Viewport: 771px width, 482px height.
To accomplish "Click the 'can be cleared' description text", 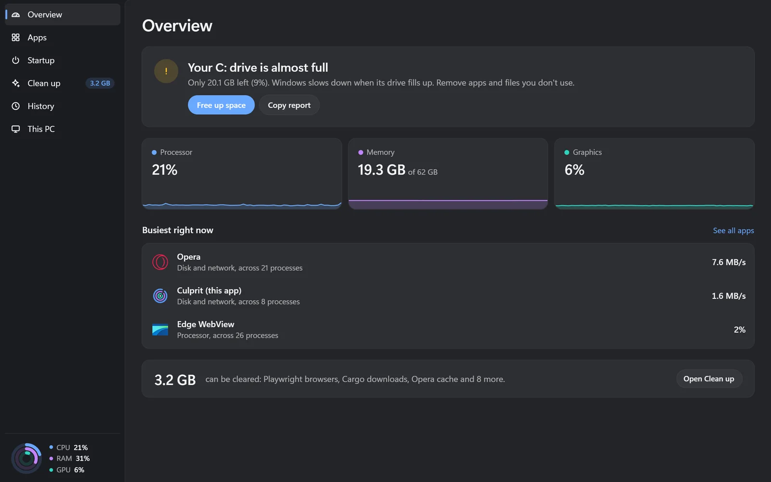I will 355,379.
